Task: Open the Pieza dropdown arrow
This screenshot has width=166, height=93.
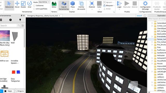Action: pyautogui.click(x=73, y=9)
